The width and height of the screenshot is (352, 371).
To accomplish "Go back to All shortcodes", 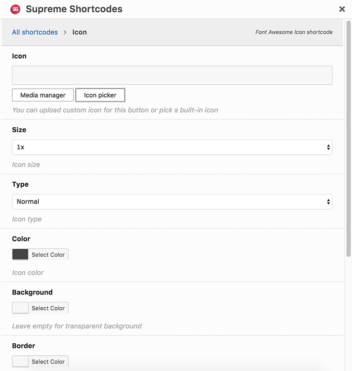I will tap(35, 32).
